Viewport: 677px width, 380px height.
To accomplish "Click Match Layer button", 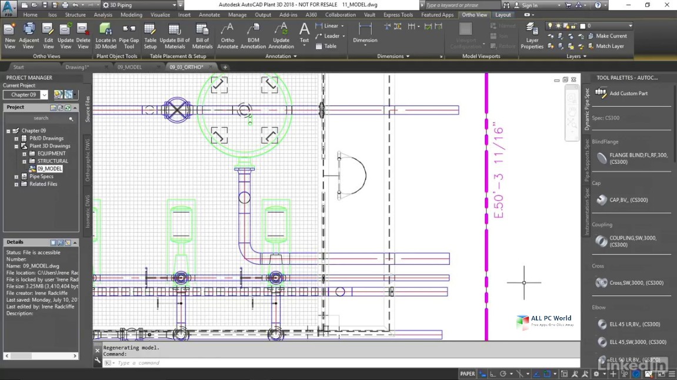I will pos(605,46).
